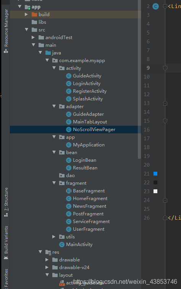Select the MainActivity file name
This screenshot has width=181, height=289.
[79, 245]
